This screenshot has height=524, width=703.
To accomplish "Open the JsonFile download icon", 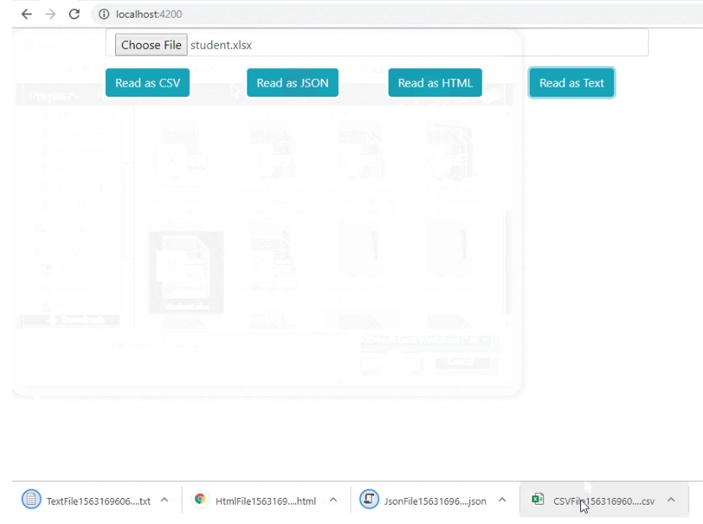I will pyautogui.click(x=369, y=499).
